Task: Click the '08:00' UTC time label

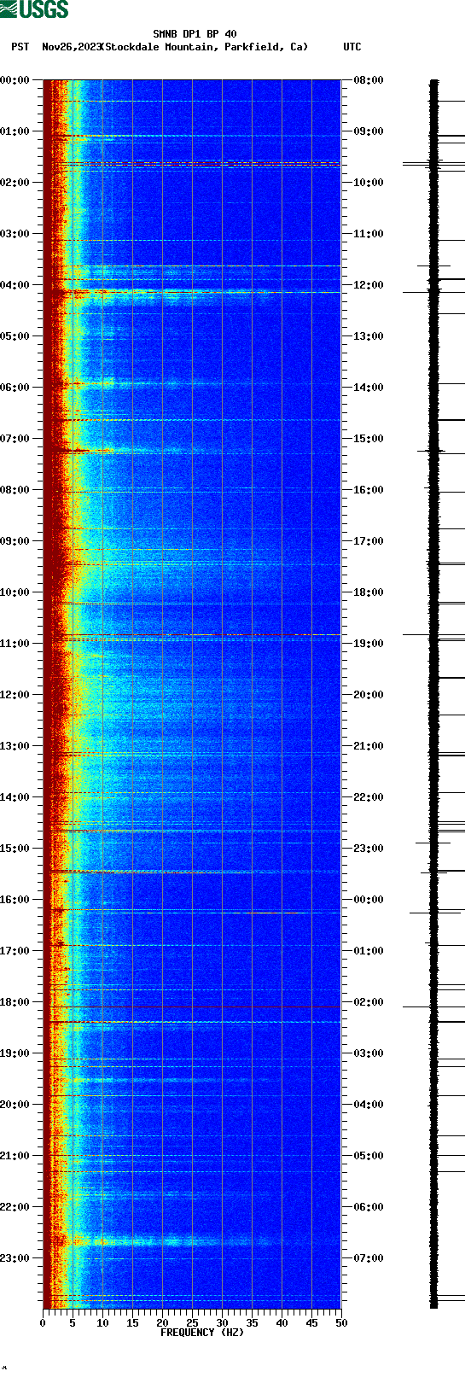Action: coord(369,80)
